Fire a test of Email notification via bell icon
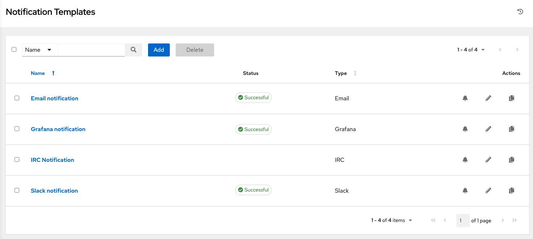 tap(465, 98)
